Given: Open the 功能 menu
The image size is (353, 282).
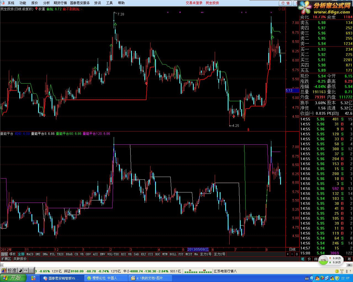Looking at the screenshot, I should pos(23,3).
